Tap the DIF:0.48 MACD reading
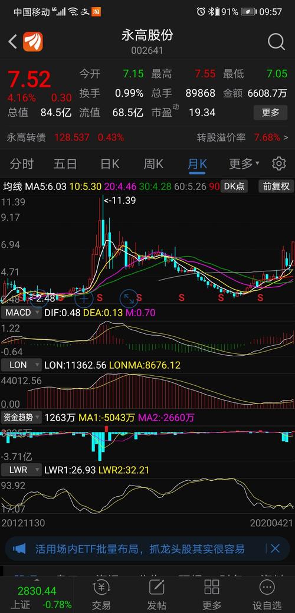The width and height of the screenshot is (295, 613). point(63,313)
